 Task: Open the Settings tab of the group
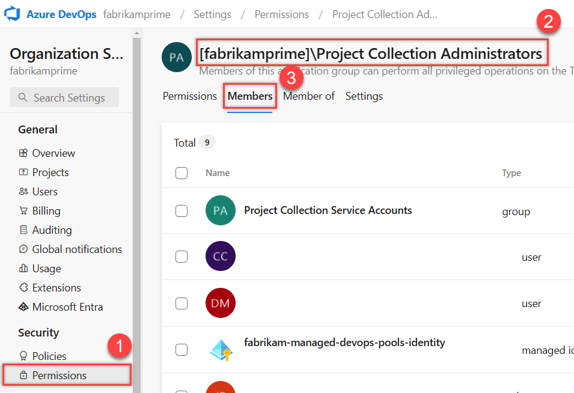(364, 96)
